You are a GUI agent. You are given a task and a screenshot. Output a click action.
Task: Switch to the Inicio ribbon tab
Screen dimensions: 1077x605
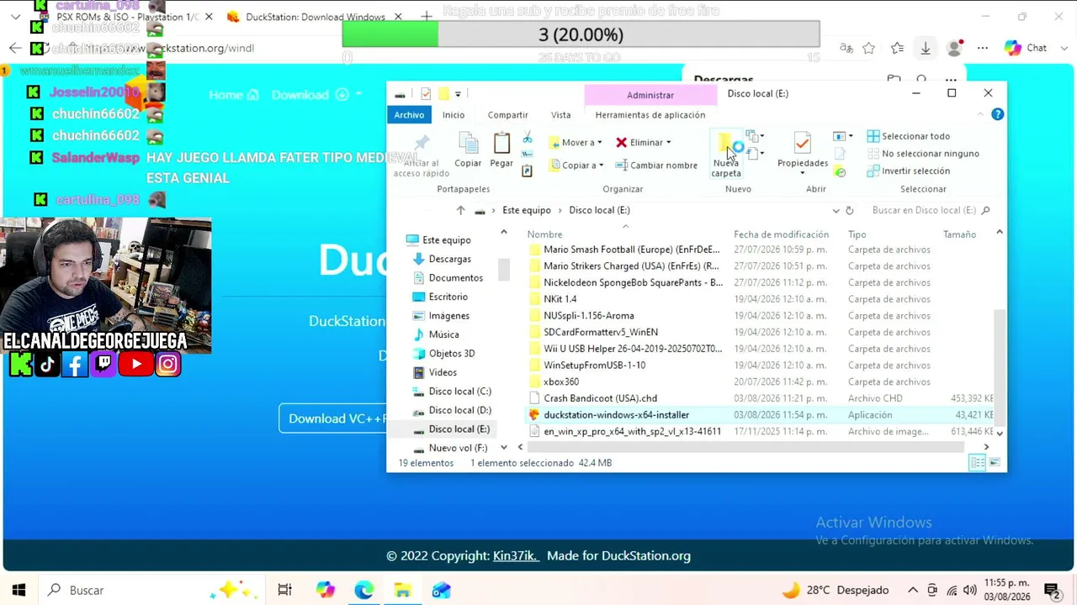[x=454, y=115]
